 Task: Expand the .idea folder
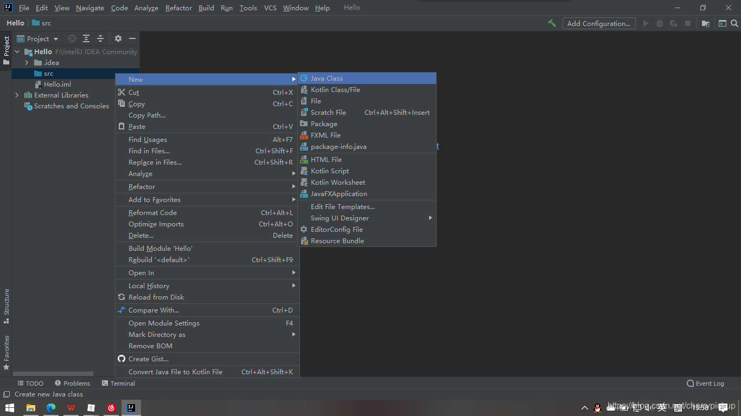click(x=27, y=62)
